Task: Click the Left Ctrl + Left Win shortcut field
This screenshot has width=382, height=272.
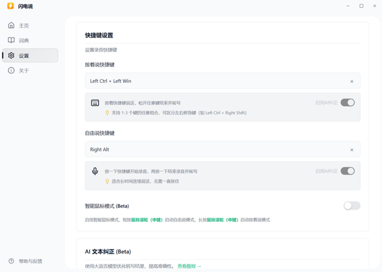Action: click(210, 82)
